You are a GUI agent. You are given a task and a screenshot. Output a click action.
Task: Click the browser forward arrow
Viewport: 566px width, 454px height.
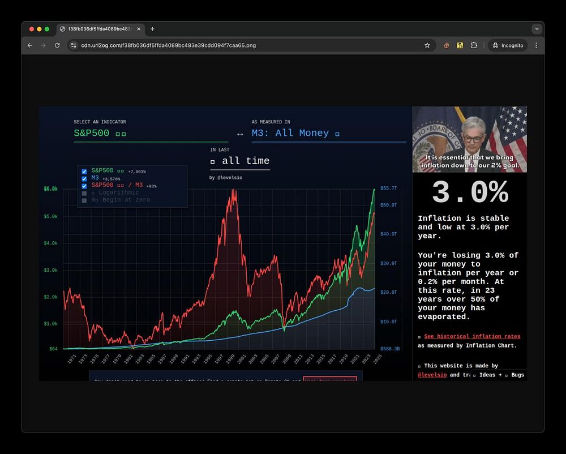point(44,45)
